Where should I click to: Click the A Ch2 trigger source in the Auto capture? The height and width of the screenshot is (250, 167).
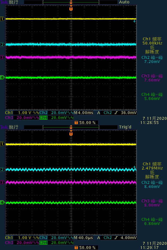(x=105, y=113)
